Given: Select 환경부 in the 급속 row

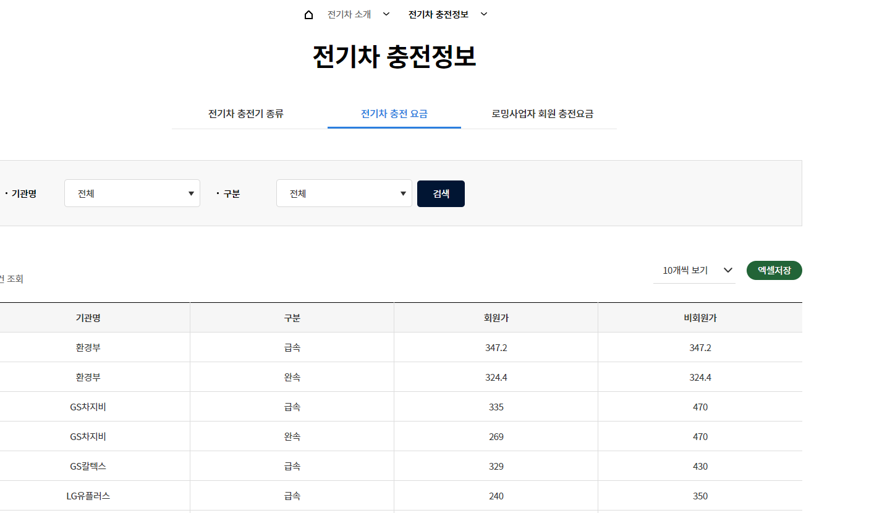Looking at the screenshot, I should [88, 347].
